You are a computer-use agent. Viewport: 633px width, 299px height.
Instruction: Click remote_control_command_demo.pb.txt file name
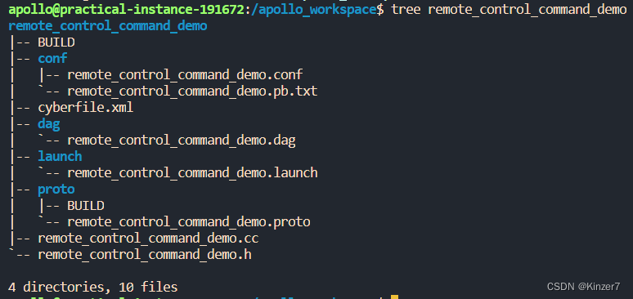(192, 91)
